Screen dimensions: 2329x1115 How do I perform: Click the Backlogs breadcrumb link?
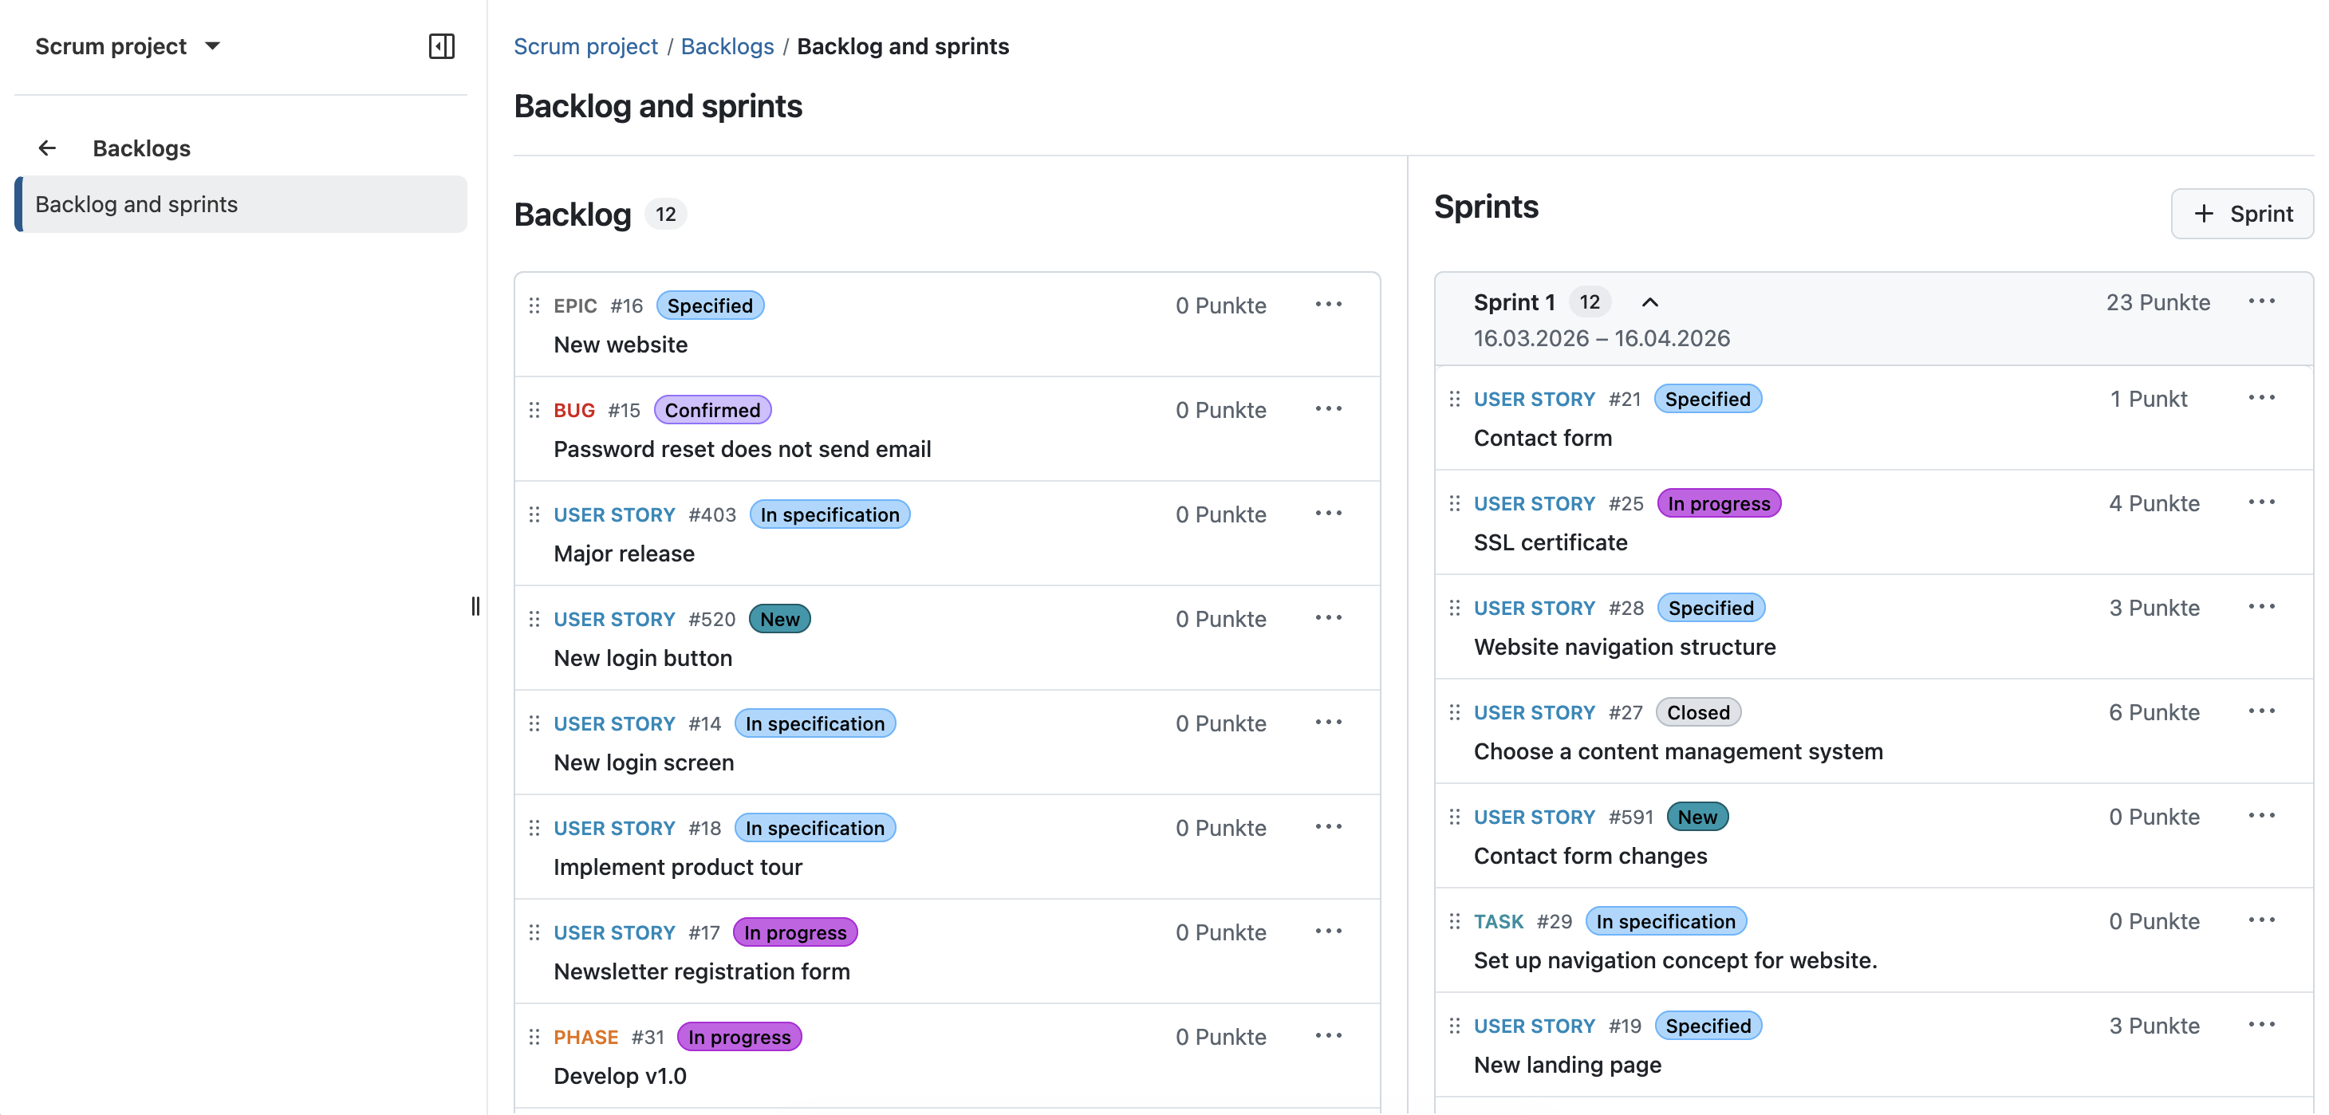point(727,45)
